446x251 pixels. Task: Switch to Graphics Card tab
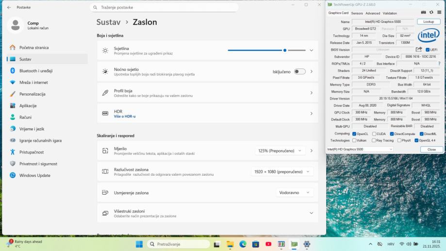point(338,13)
